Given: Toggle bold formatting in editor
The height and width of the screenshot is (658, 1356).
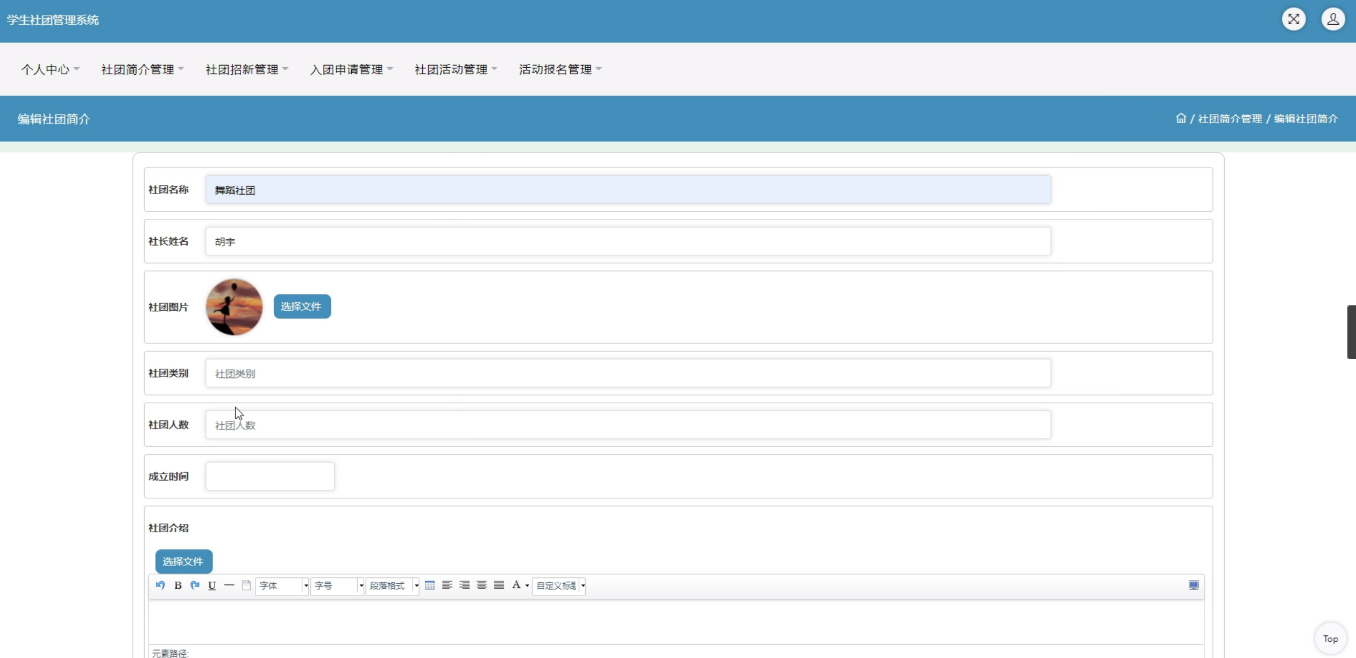Looking at the screenshot, I should pos(178,585).
